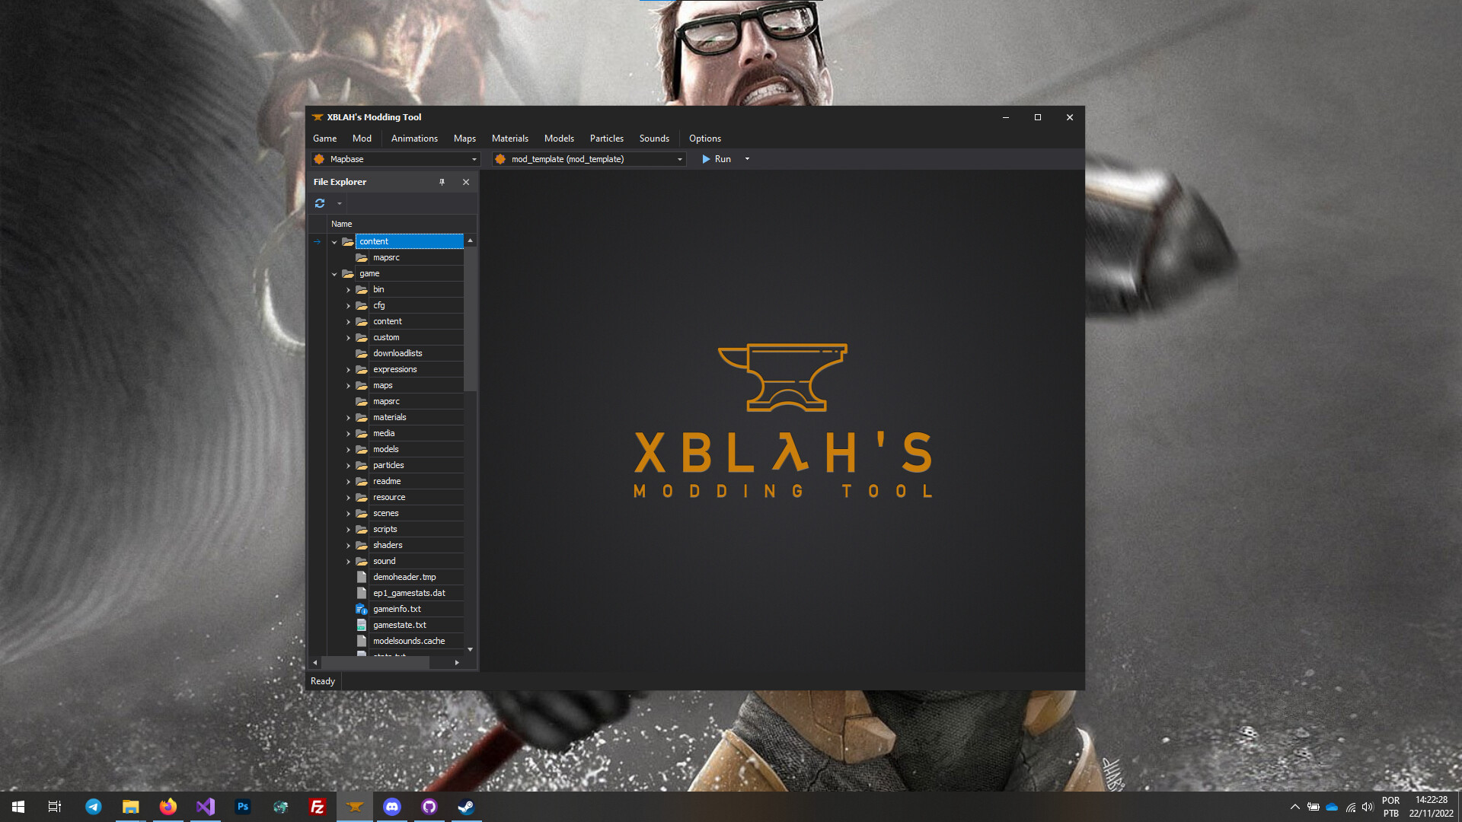Image resolution: width=1462 pixels, height=822 pixels.
Task: Expand the Run button dropdown arrow
Action: point(746,159)
